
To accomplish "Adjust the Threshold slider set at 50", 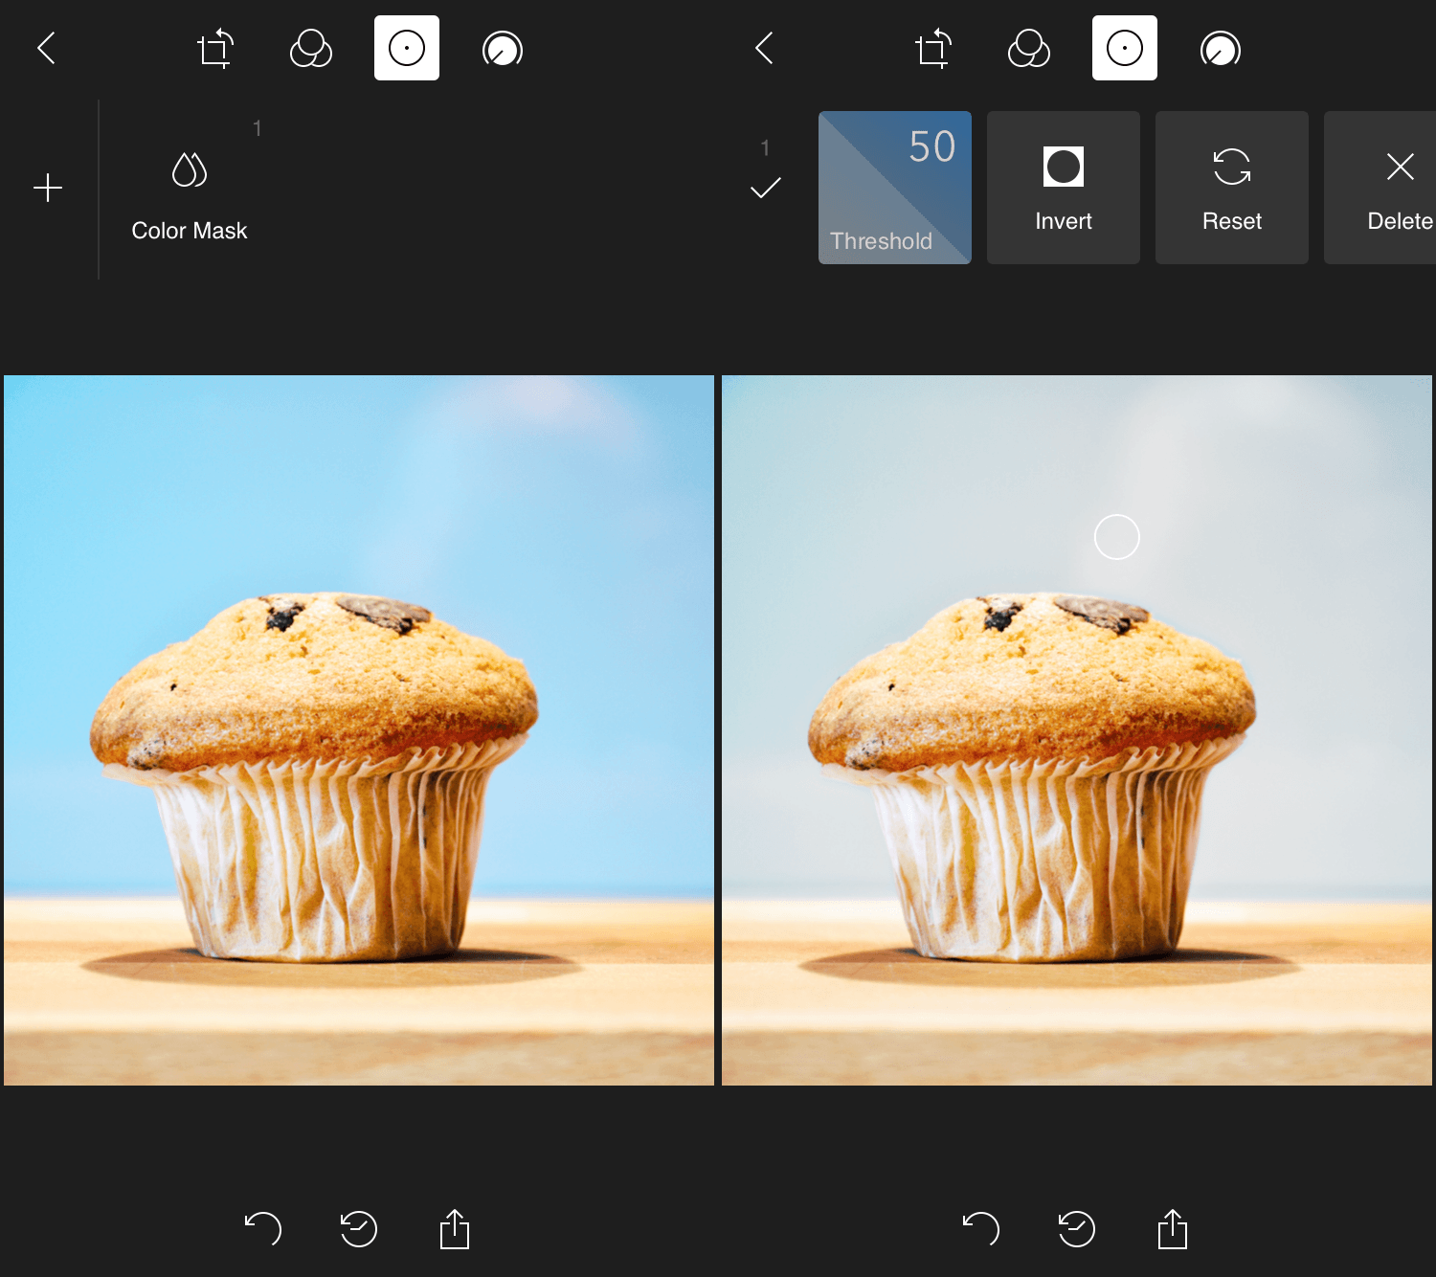I will (894, 188).
